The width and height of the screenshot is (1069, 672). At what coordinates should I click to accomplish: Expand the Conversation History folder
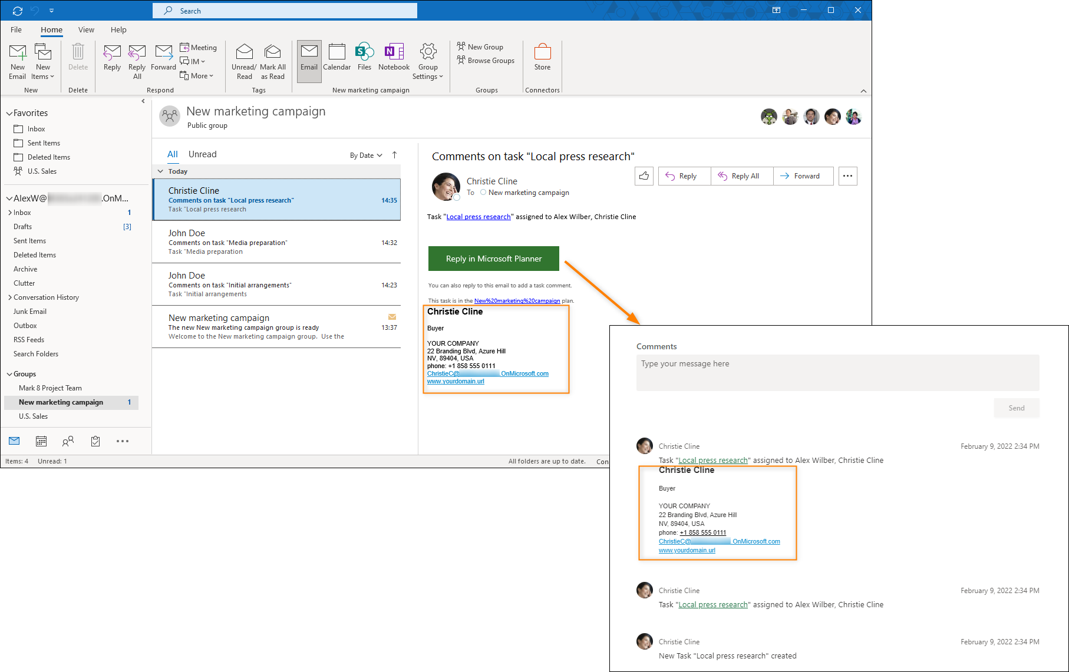click(10, 297)
